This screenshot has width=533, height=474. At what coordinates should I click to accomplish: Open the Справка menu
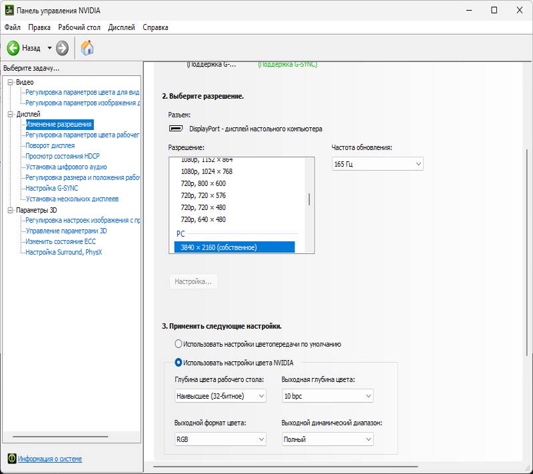point(155,27)
